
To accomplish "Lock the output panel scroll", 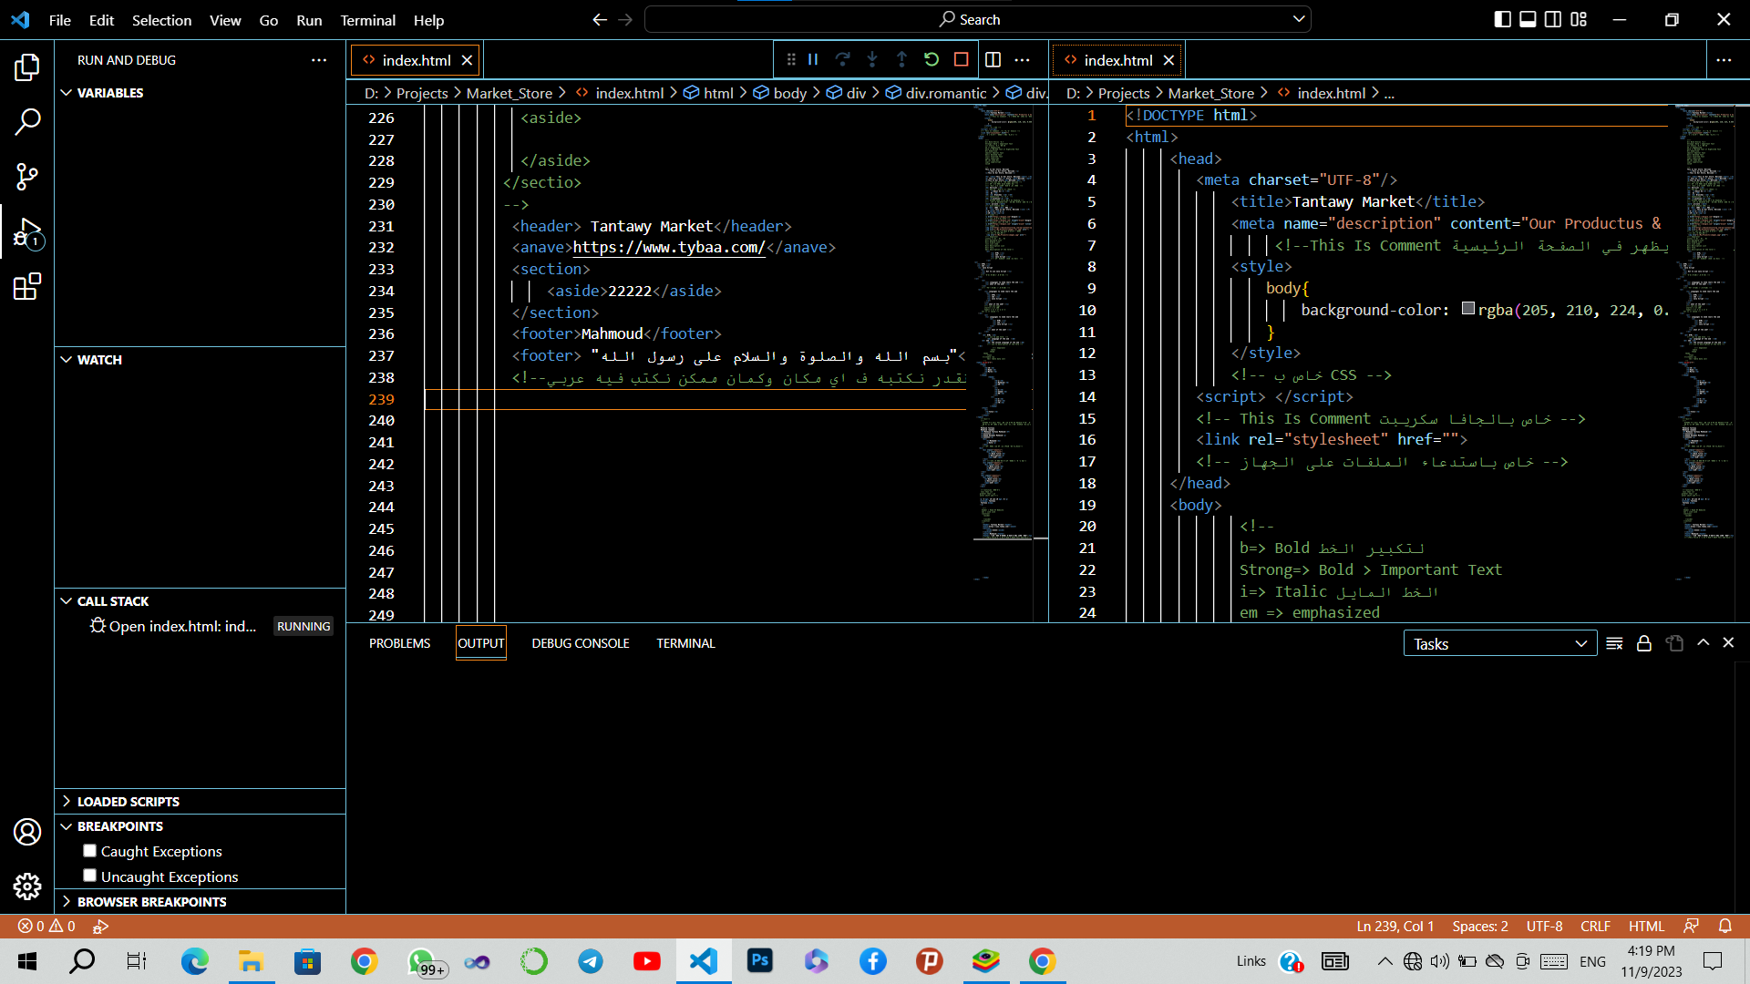I will pos(1644,643).
